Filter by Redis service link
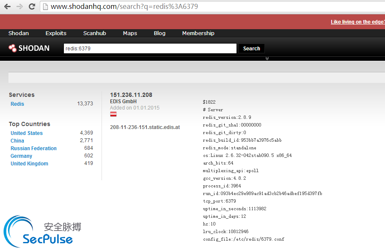 (17, 104)
